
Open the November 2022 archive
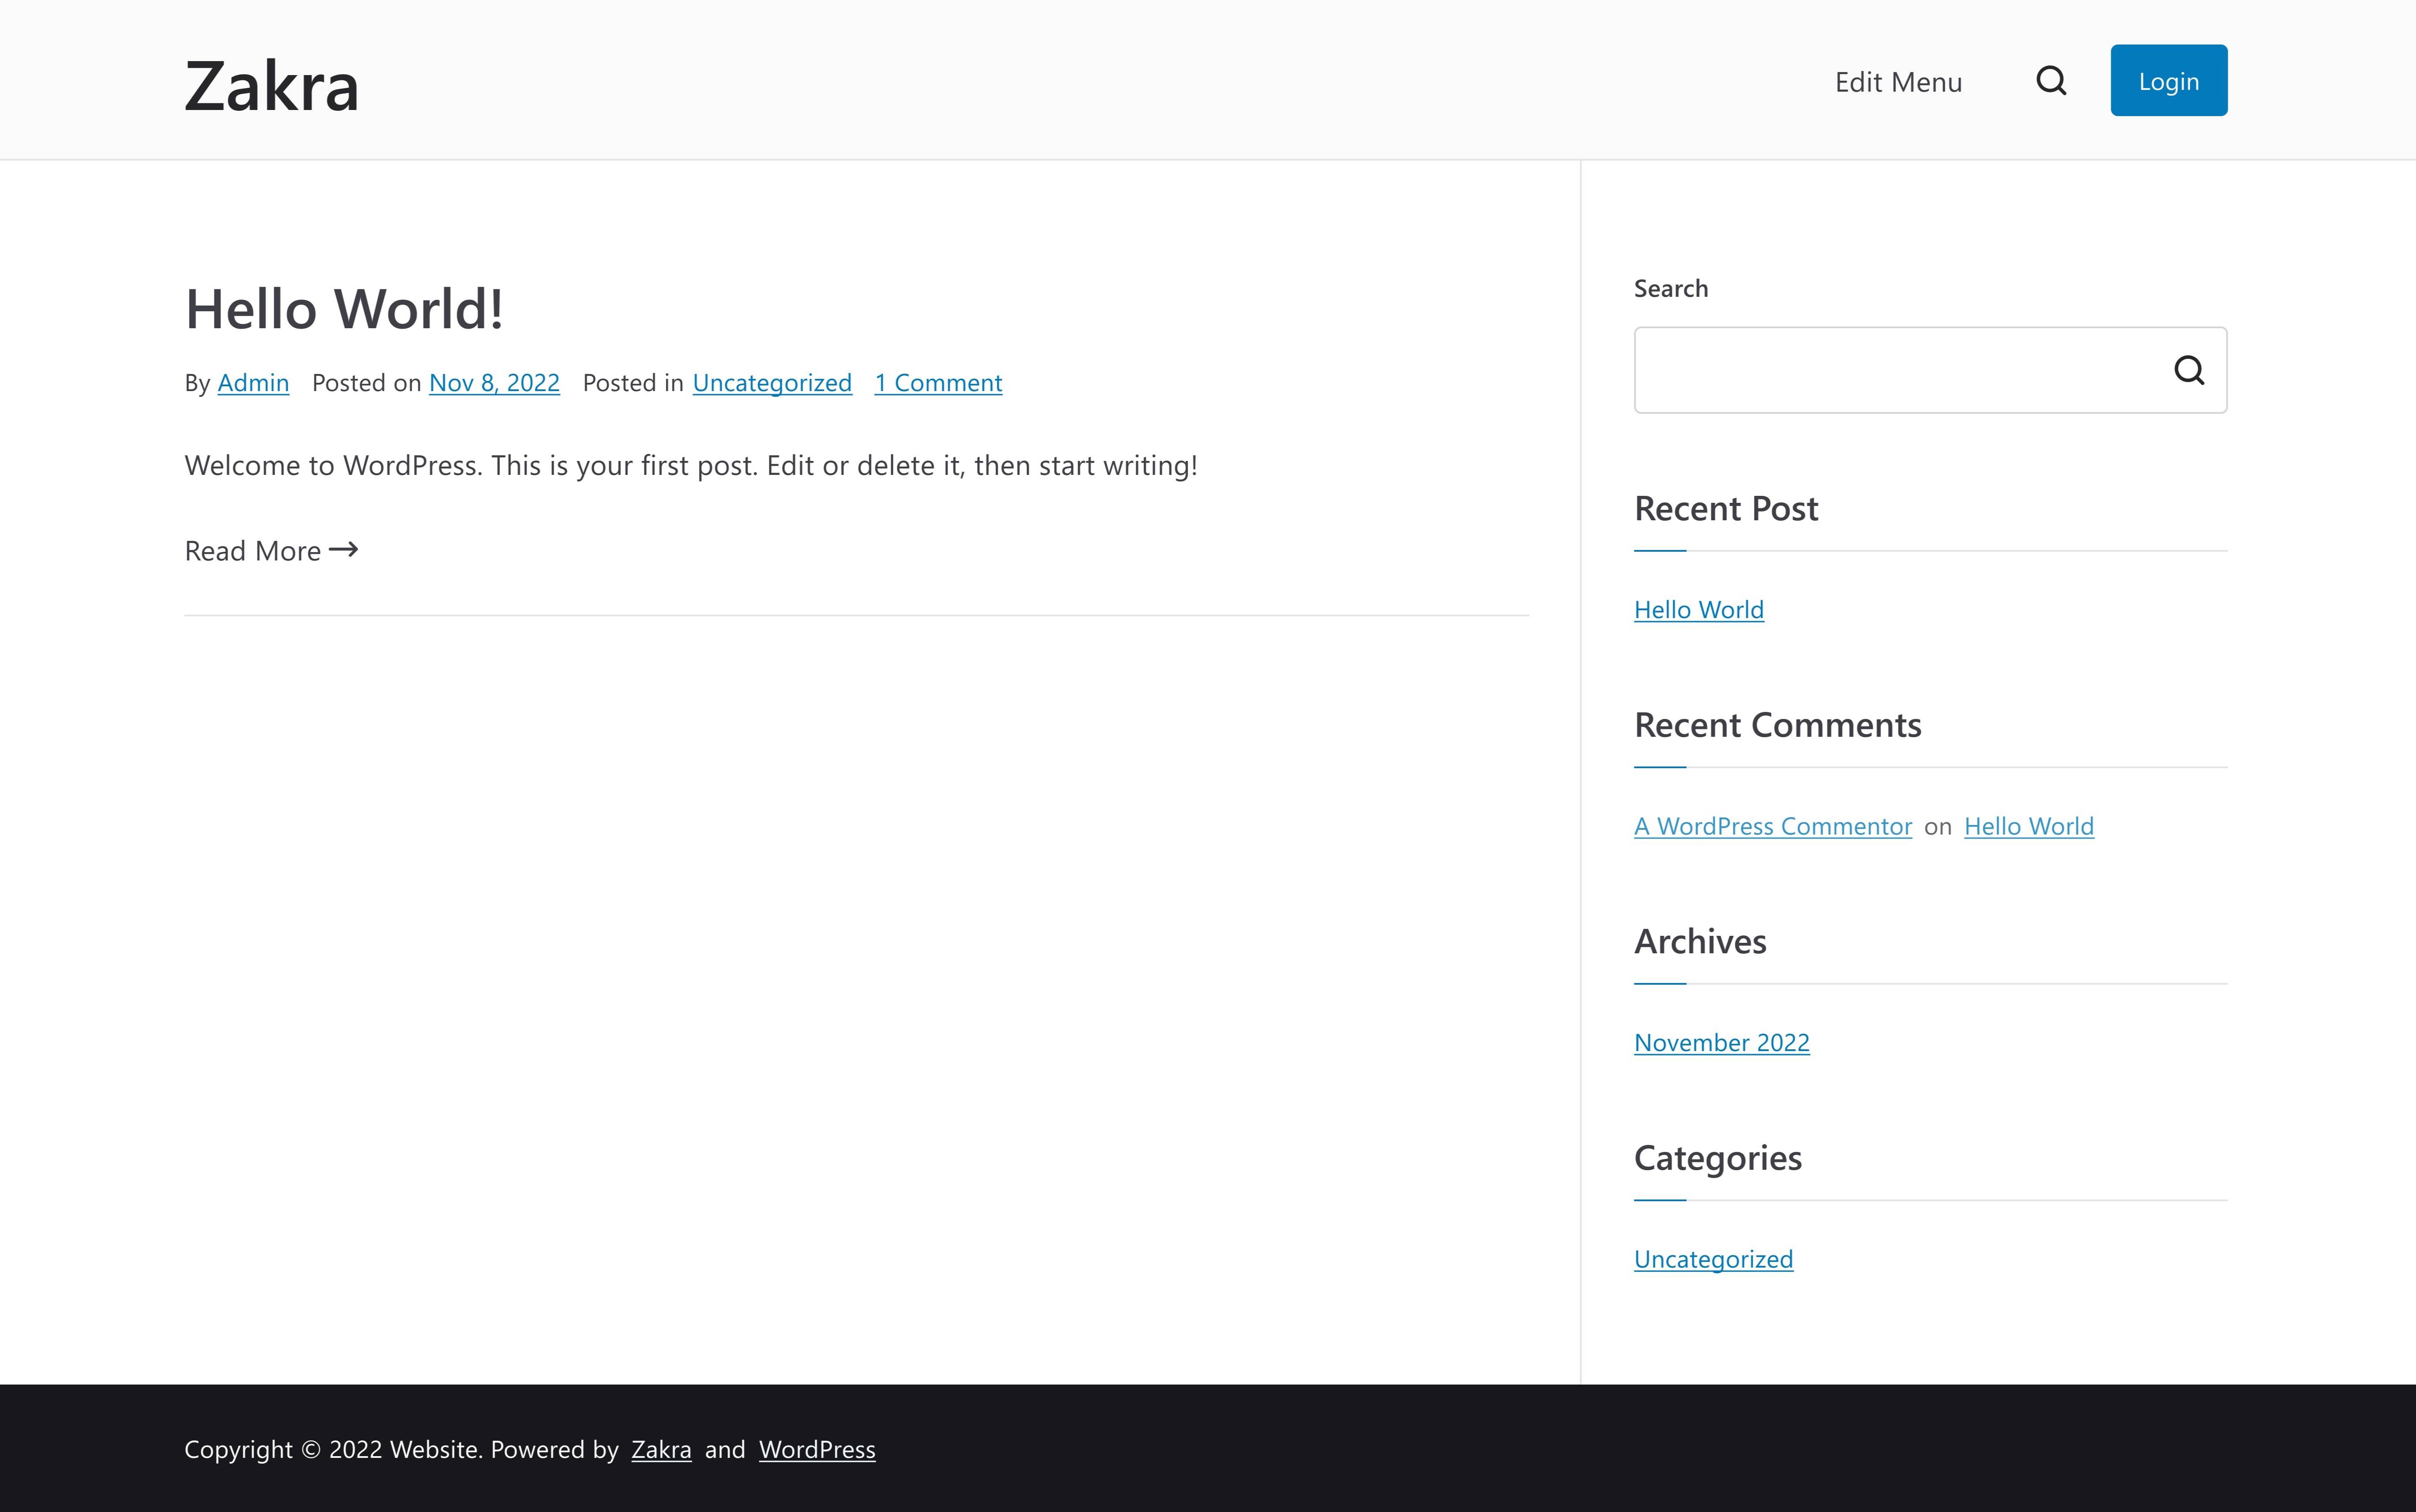tap(1722, 1043)
